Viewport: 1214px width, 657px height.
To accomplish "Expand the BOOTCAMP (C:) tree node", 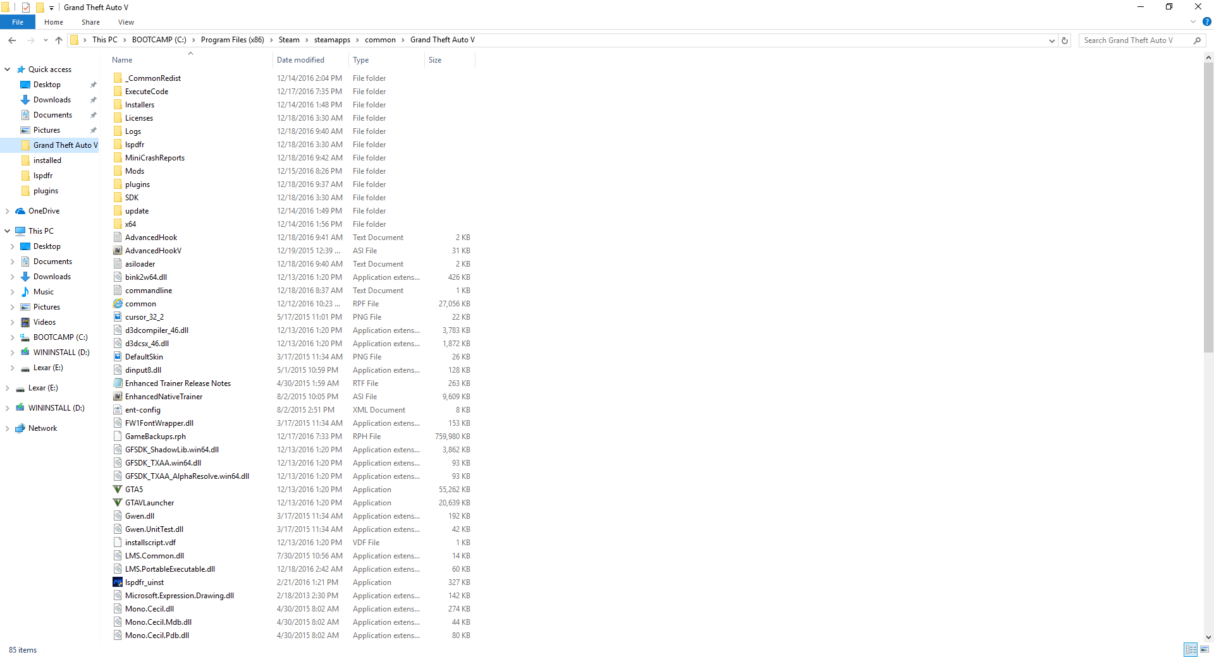I will pyautogui.click(x=13, y=337).
